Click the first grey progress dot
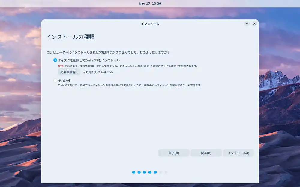The image size is (300, 187). pyautogui.click(x=161, y=172)
